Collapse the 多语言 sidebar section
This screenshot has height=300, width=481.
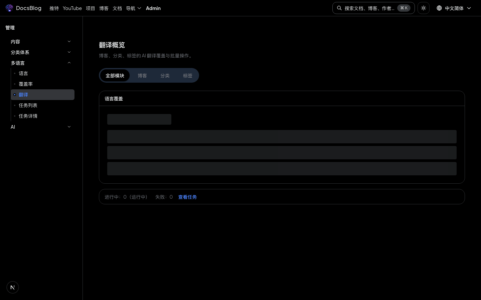click(x=41, y=63)
